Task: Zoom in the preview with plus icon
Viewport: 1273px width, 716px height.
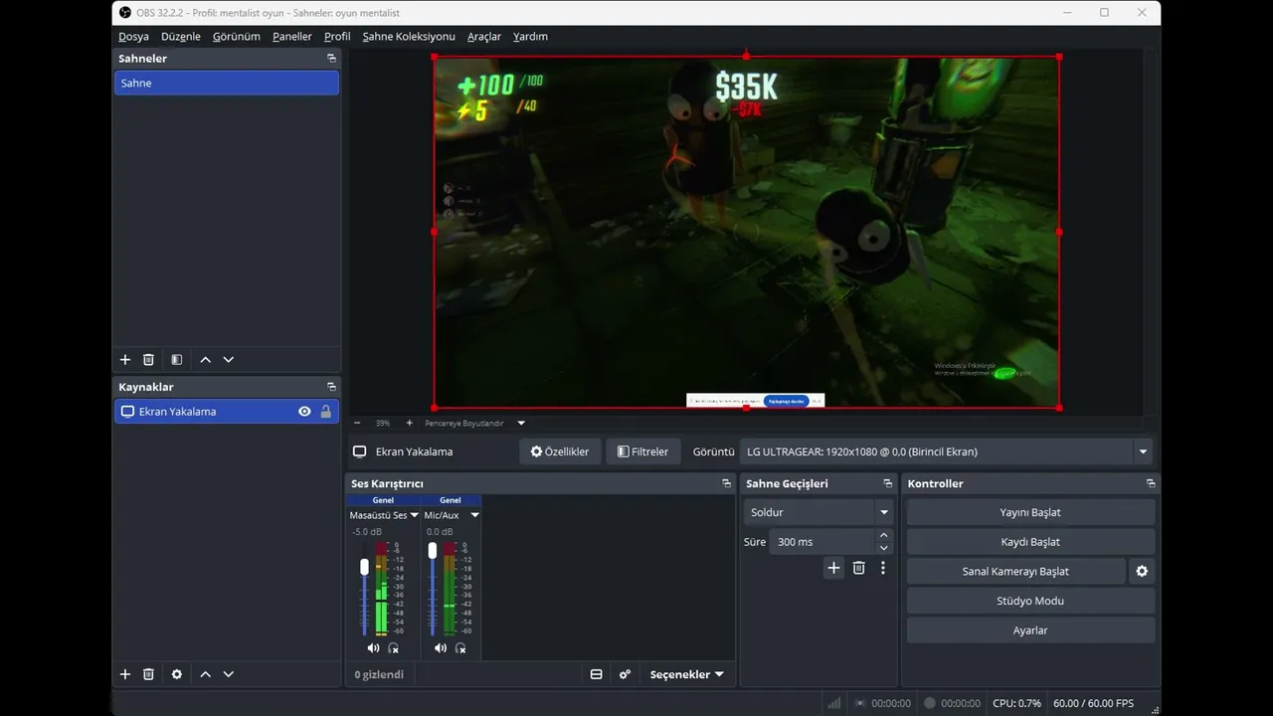Action: click(x=409, y=423)
